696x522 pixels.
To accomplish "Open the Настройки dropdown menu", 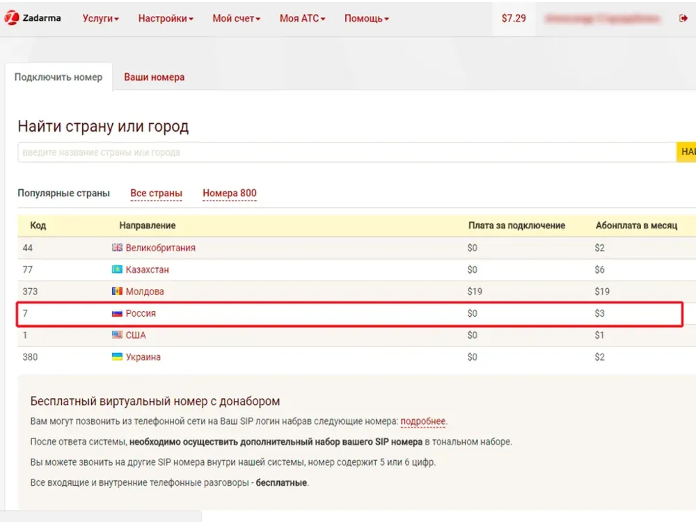I will click(x=166, y=18).
